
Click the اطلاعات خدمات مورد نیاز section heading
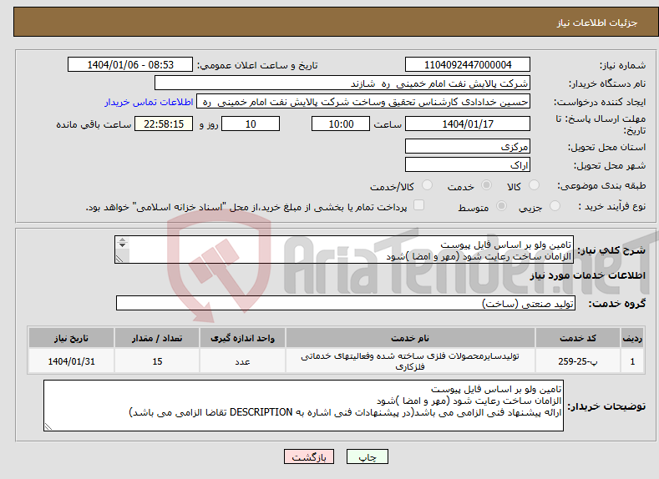coord(587,275)
